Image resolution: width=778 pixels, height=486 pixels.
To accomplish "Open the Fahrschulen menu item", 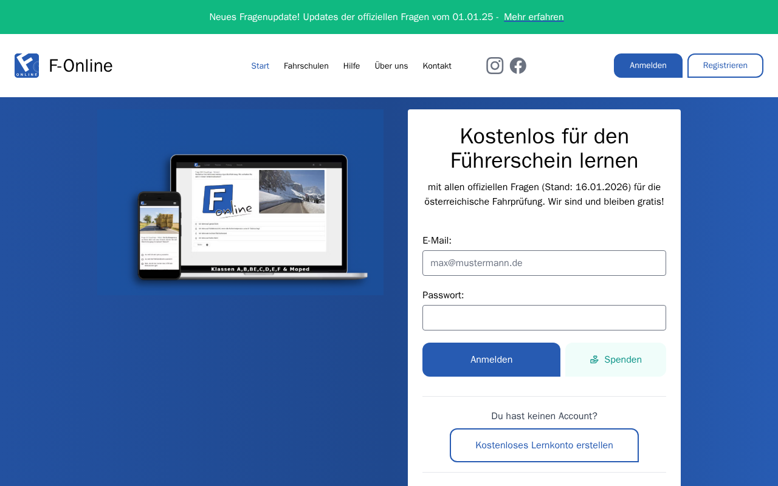I will click(x=306, y=66).
